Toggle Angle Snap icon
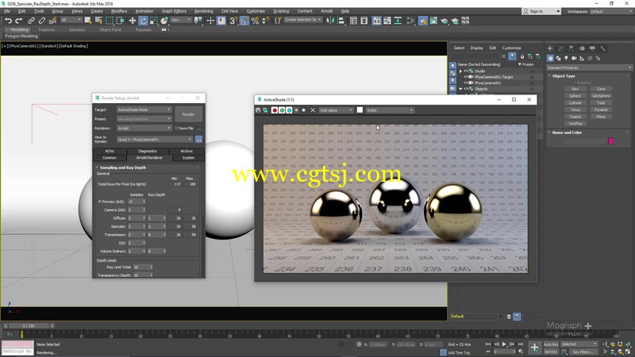The height and width of the screenshot is (357, 635). (244, 21)
